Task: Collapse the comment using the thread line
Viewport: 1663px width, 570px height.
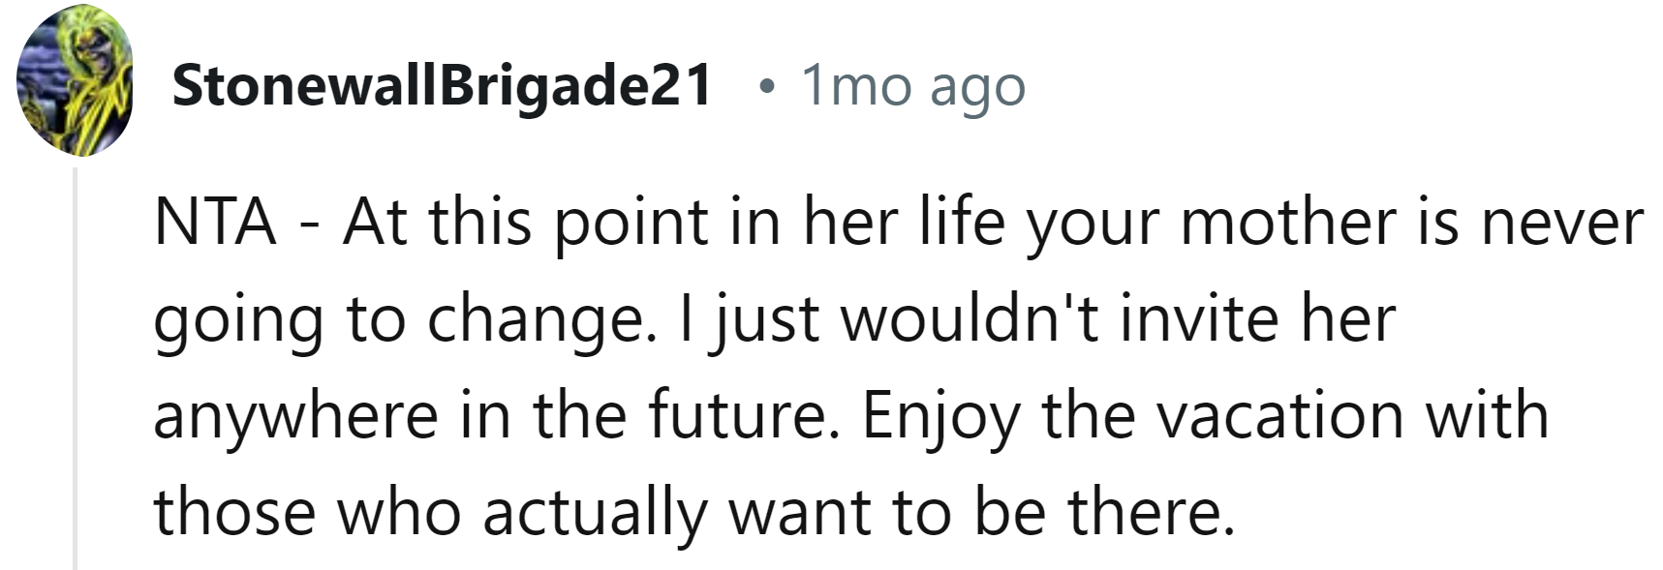Action: click(76, 368)
